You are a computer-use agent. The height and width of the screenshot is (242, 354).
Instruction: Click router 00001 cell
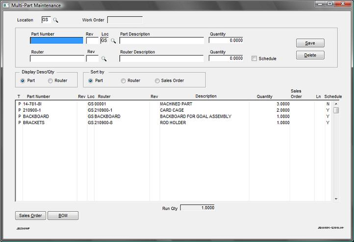click(100, 104)
